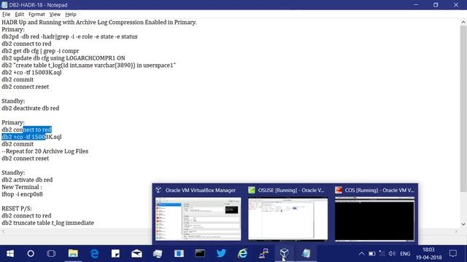Open the clock and date flyout
Image resolution: width=467 pixels, height=262 pixels.
[428, 253]
